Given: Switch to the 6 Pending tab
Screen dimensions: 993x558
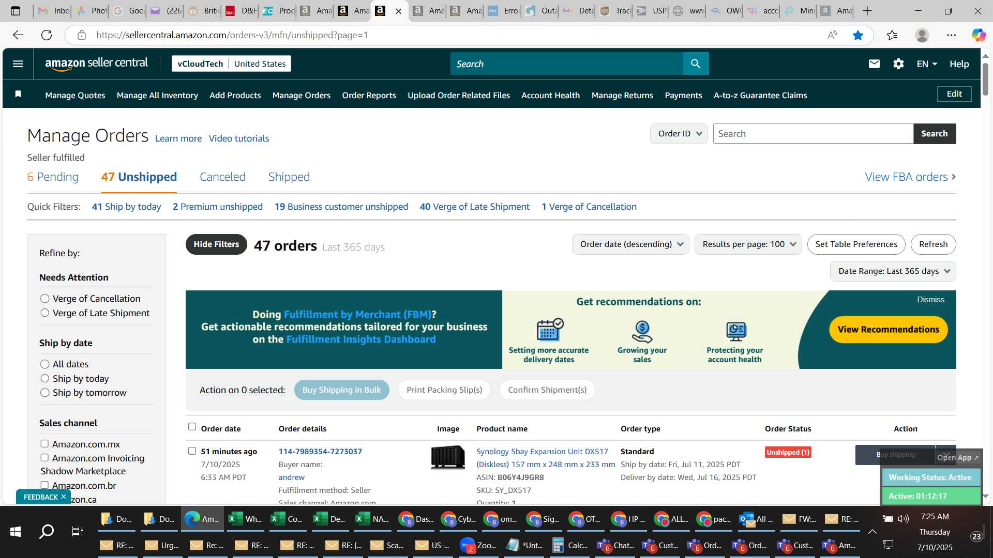Looking at the screenshot, I should [53, 177].
